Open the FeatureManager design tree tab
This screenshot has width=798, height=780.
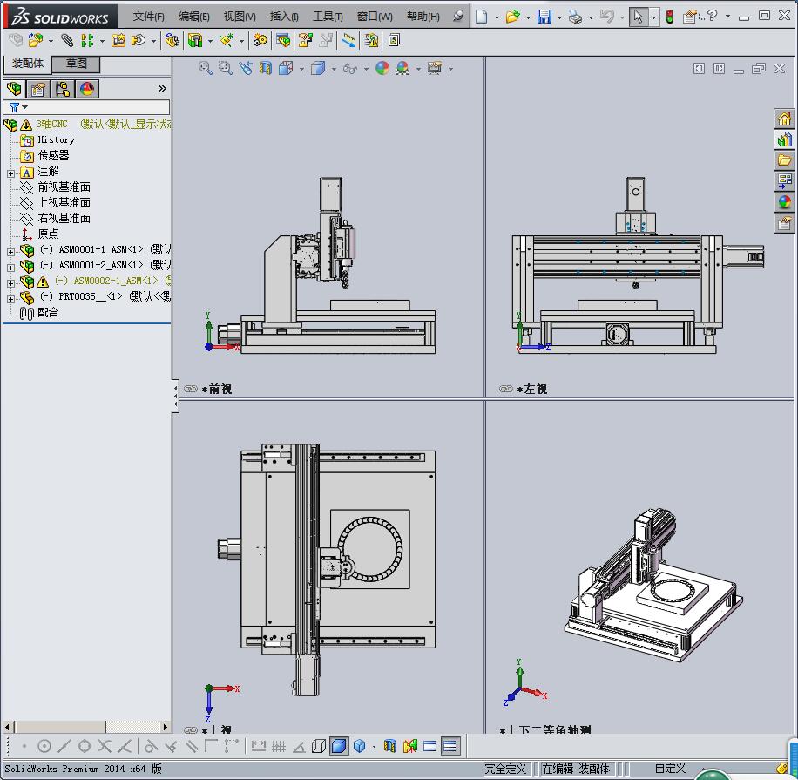(14, 89)
